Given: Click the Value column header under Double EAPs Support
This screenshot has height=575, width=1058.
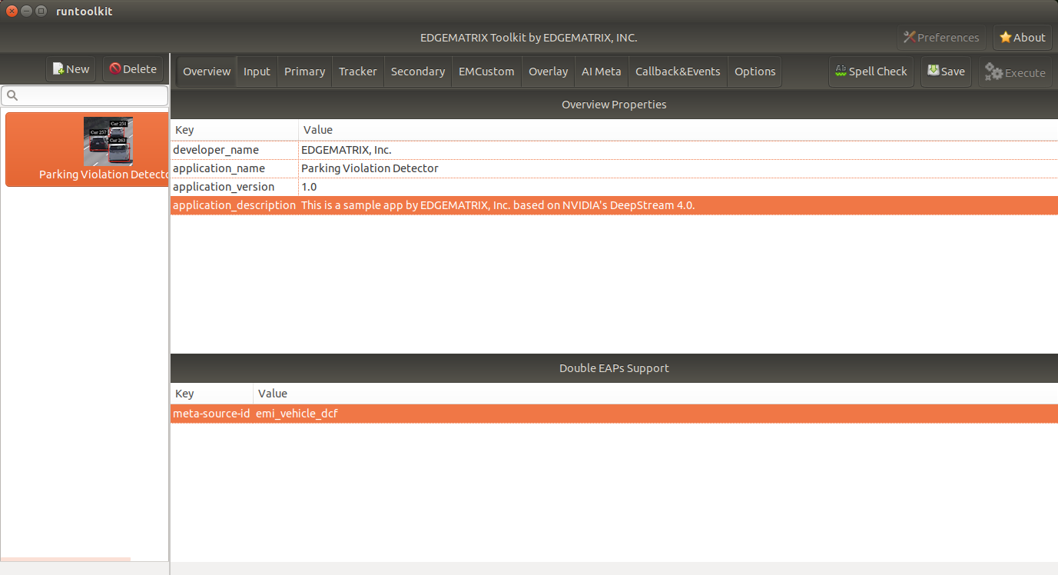Looking at the screenshot, I should pos(655,394).
